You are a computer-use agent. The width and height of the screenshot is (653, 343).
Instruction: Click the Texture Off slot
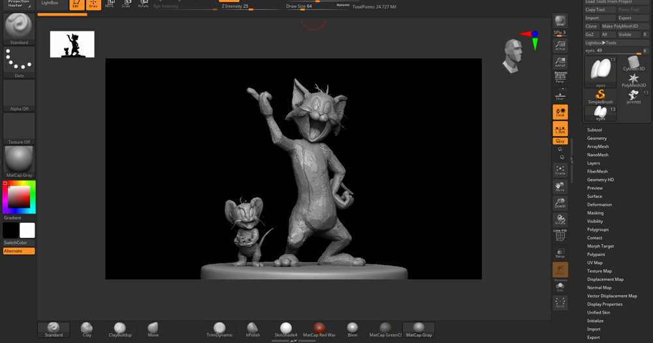(x=19, y=128)
